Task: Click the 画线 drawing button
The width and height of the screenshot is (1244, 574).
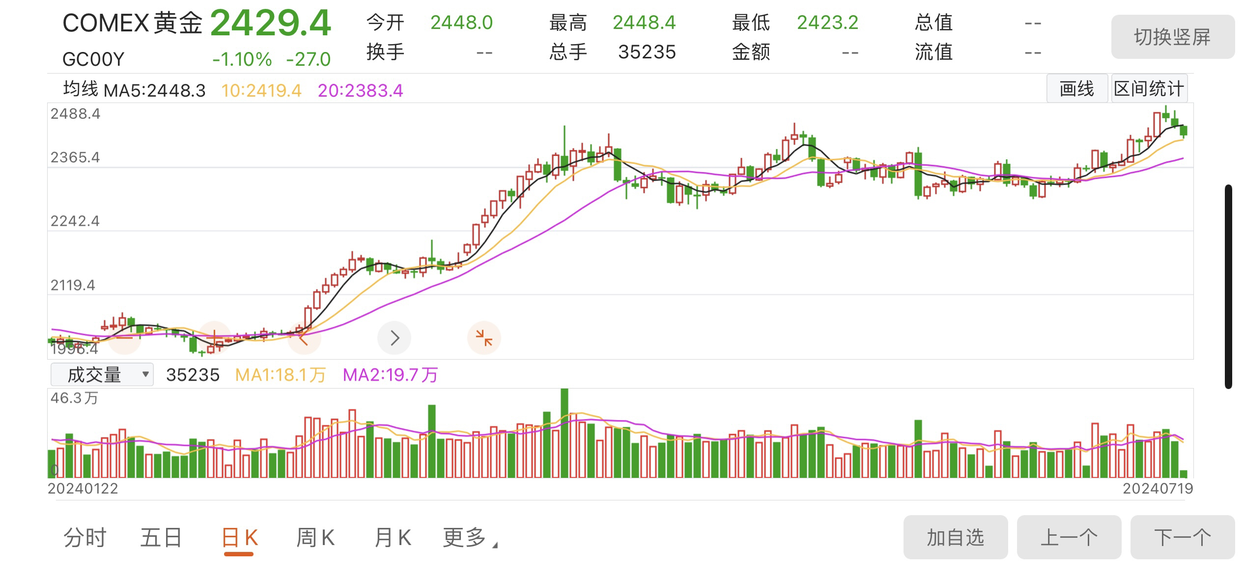Action: [x=1077, y=89]
